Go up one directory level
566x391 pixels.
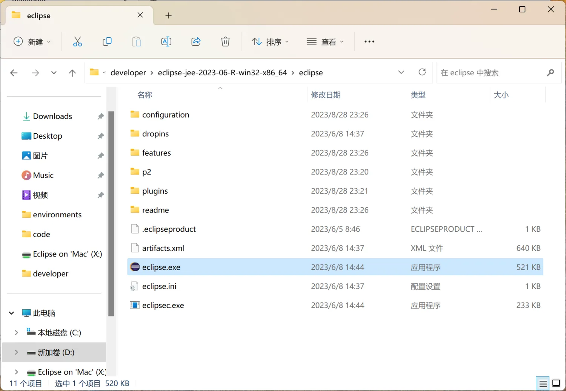coord(72,73)
